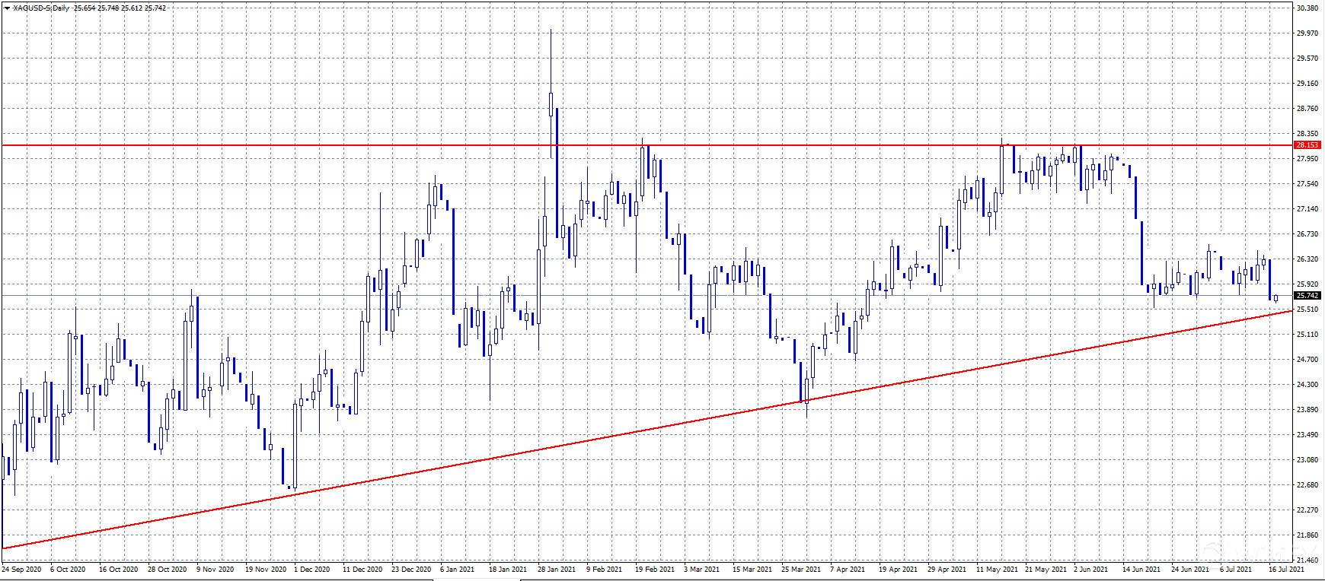Click the 14 Jun 2021 date label
The height and width of the screenshot is (581, 1325).
pos(1141,569)
